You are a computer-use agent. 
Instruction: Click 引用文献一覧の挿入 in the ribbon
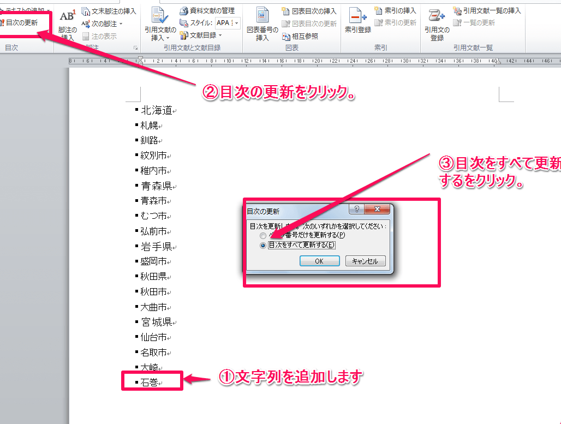coord(492,9)
